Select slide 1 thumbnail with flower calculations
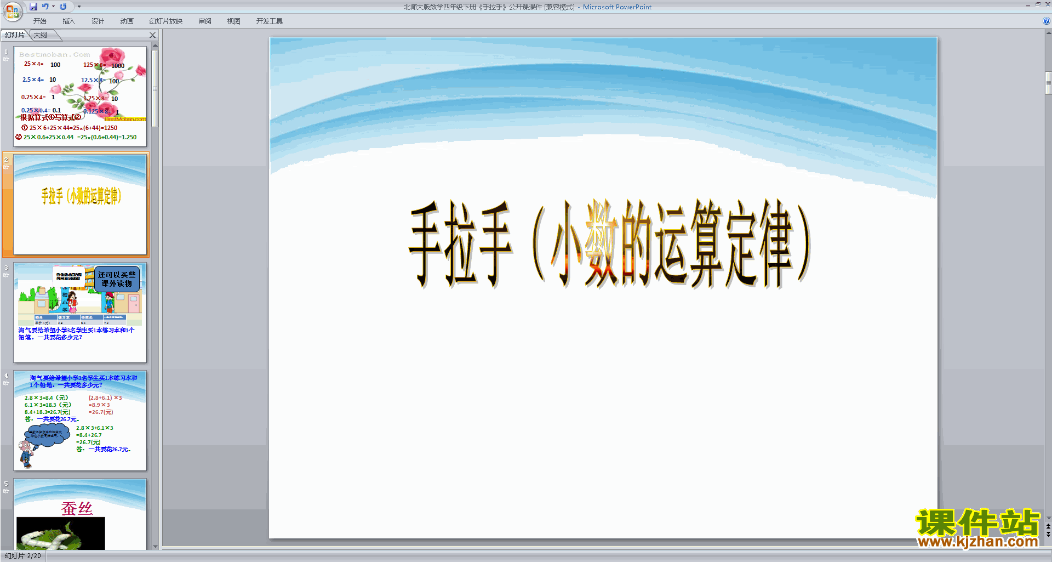1052x562 pixels. tap(80, 96)
